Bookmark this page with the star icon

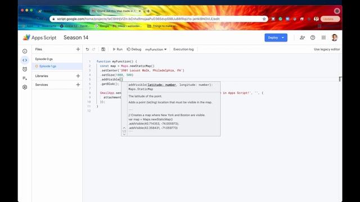pyautogui.click(x=264, y=19)
